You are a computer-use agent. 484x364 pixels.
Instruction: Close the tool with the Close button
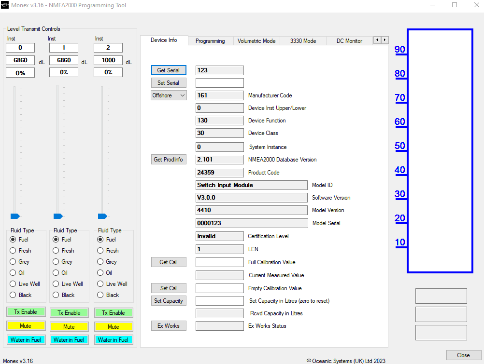pyautogui.click(x=463, y=355)
